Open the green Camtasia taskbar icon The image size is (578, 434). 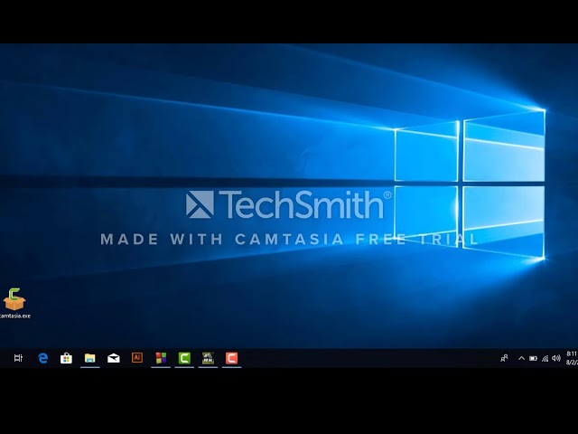coord(184,358)
